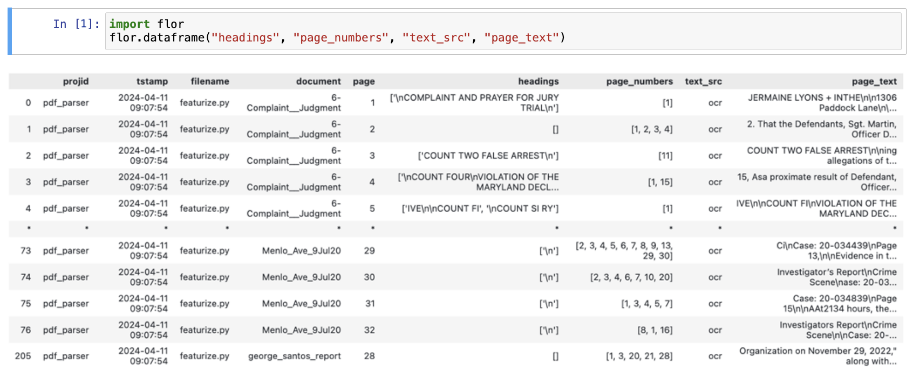Click the COUNT TWO FALSE ARREST headings cell

pyautogui.click(x=488, y=156)
